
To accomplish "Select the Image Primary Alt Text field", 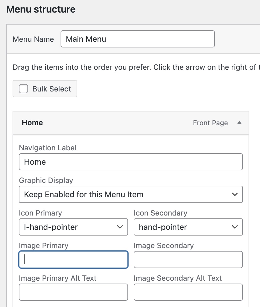I will point(73,292).
